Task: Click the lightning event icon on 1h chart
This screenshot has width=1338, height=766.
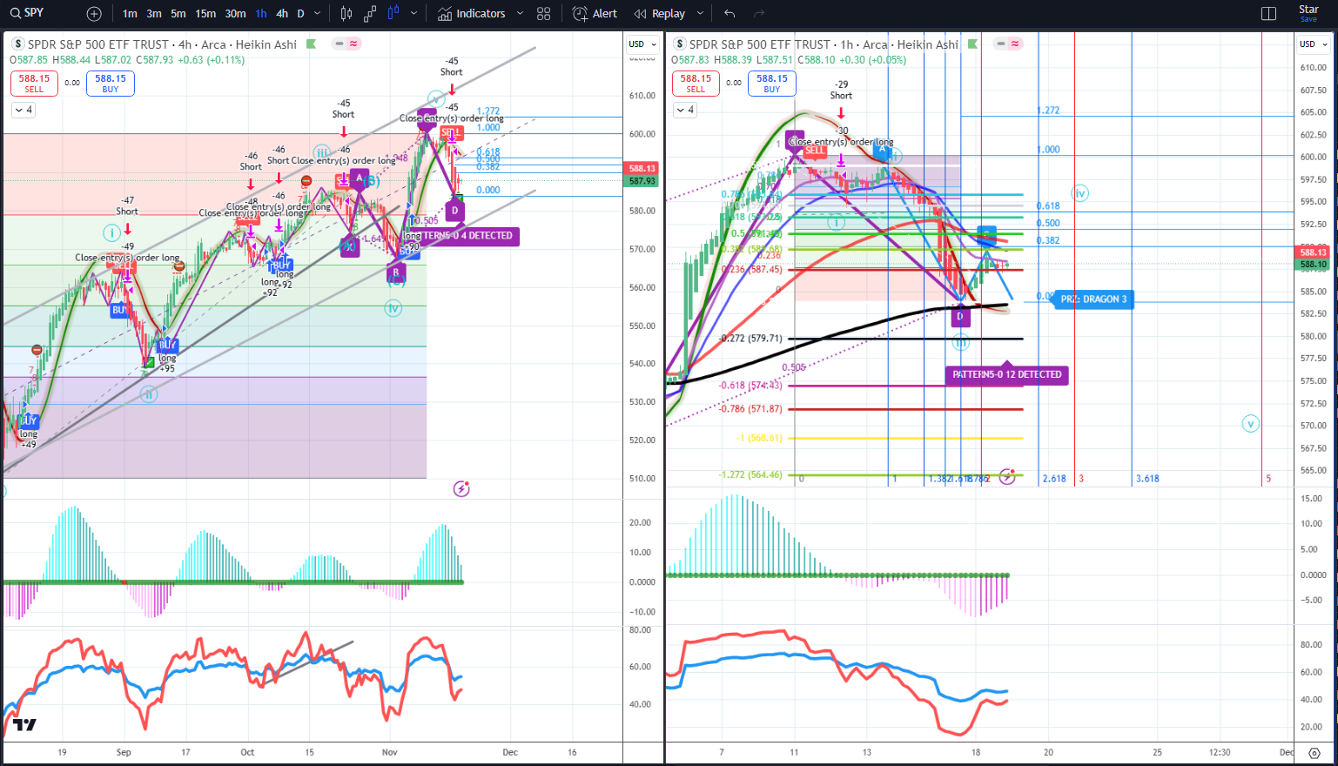Action: [x=1007, y=476]
